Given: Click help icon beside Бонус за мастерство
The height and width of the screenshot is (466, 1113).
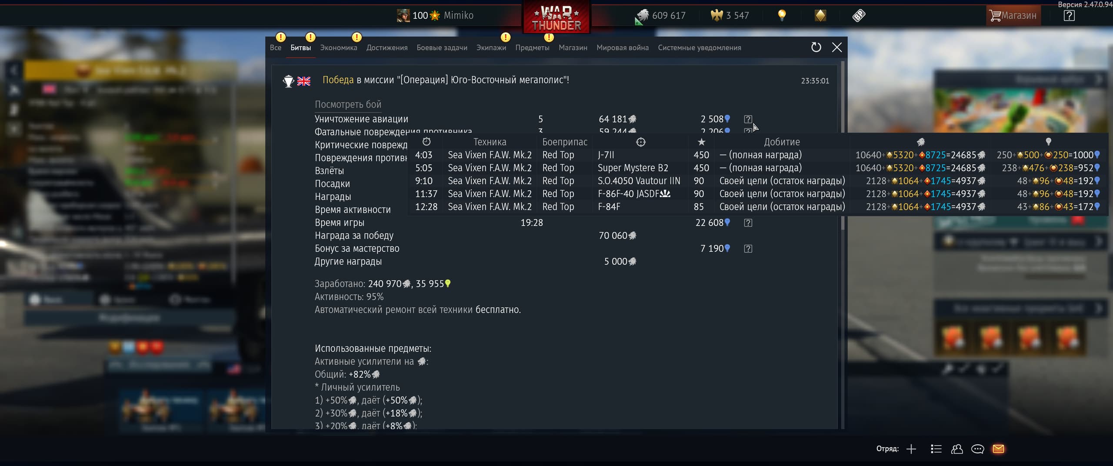Looking at the screenshot, I should 748,249.
